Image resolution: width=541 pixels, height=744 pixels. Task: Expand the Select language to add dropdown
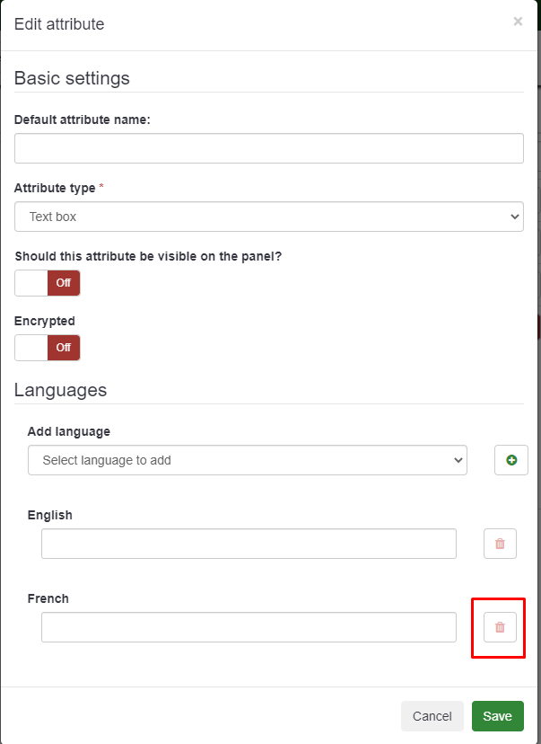click(x=248, y=460)
